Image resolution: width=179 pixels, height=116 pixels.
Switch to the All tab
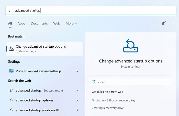click(10, 23)
